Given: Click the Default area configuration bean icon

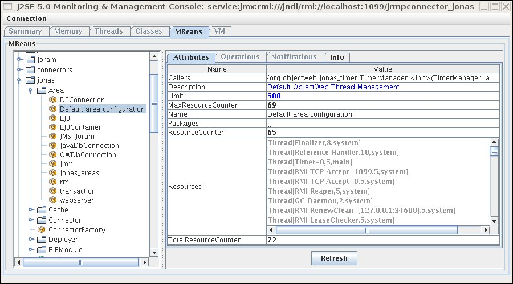Looking at the screenshot, I should click(52, 109).
